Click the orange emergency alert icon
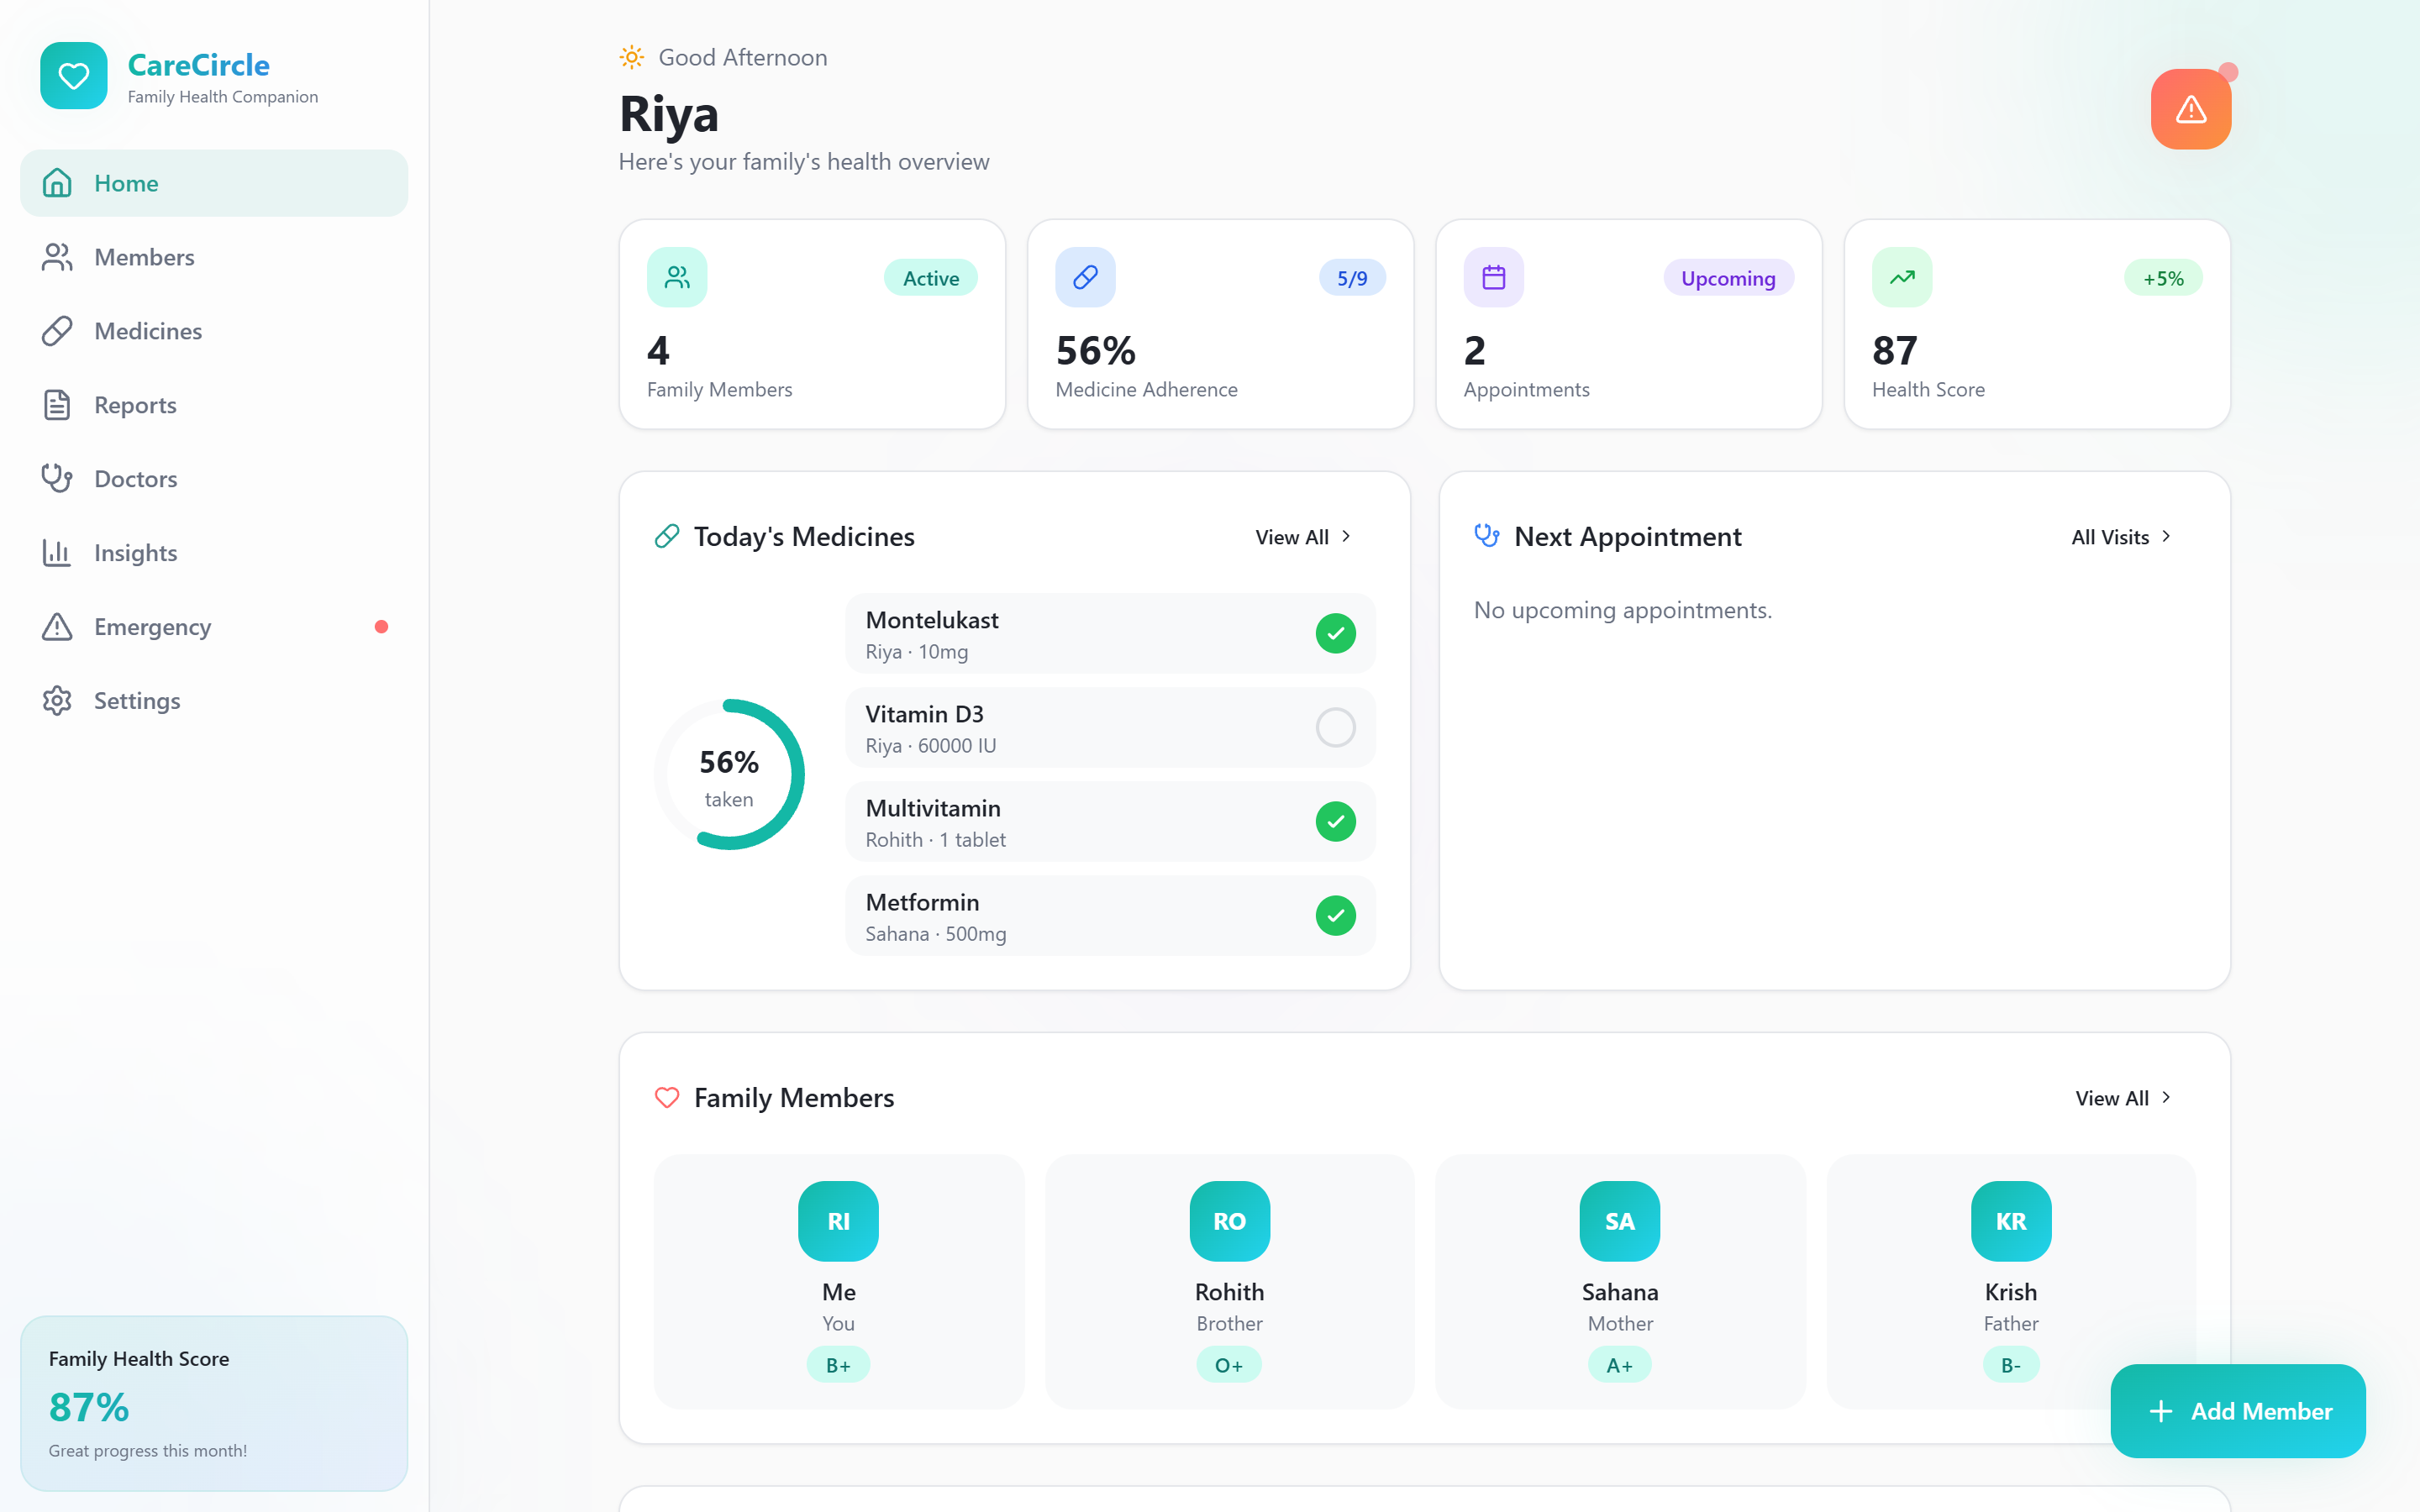 click(x=2190, y=109)
